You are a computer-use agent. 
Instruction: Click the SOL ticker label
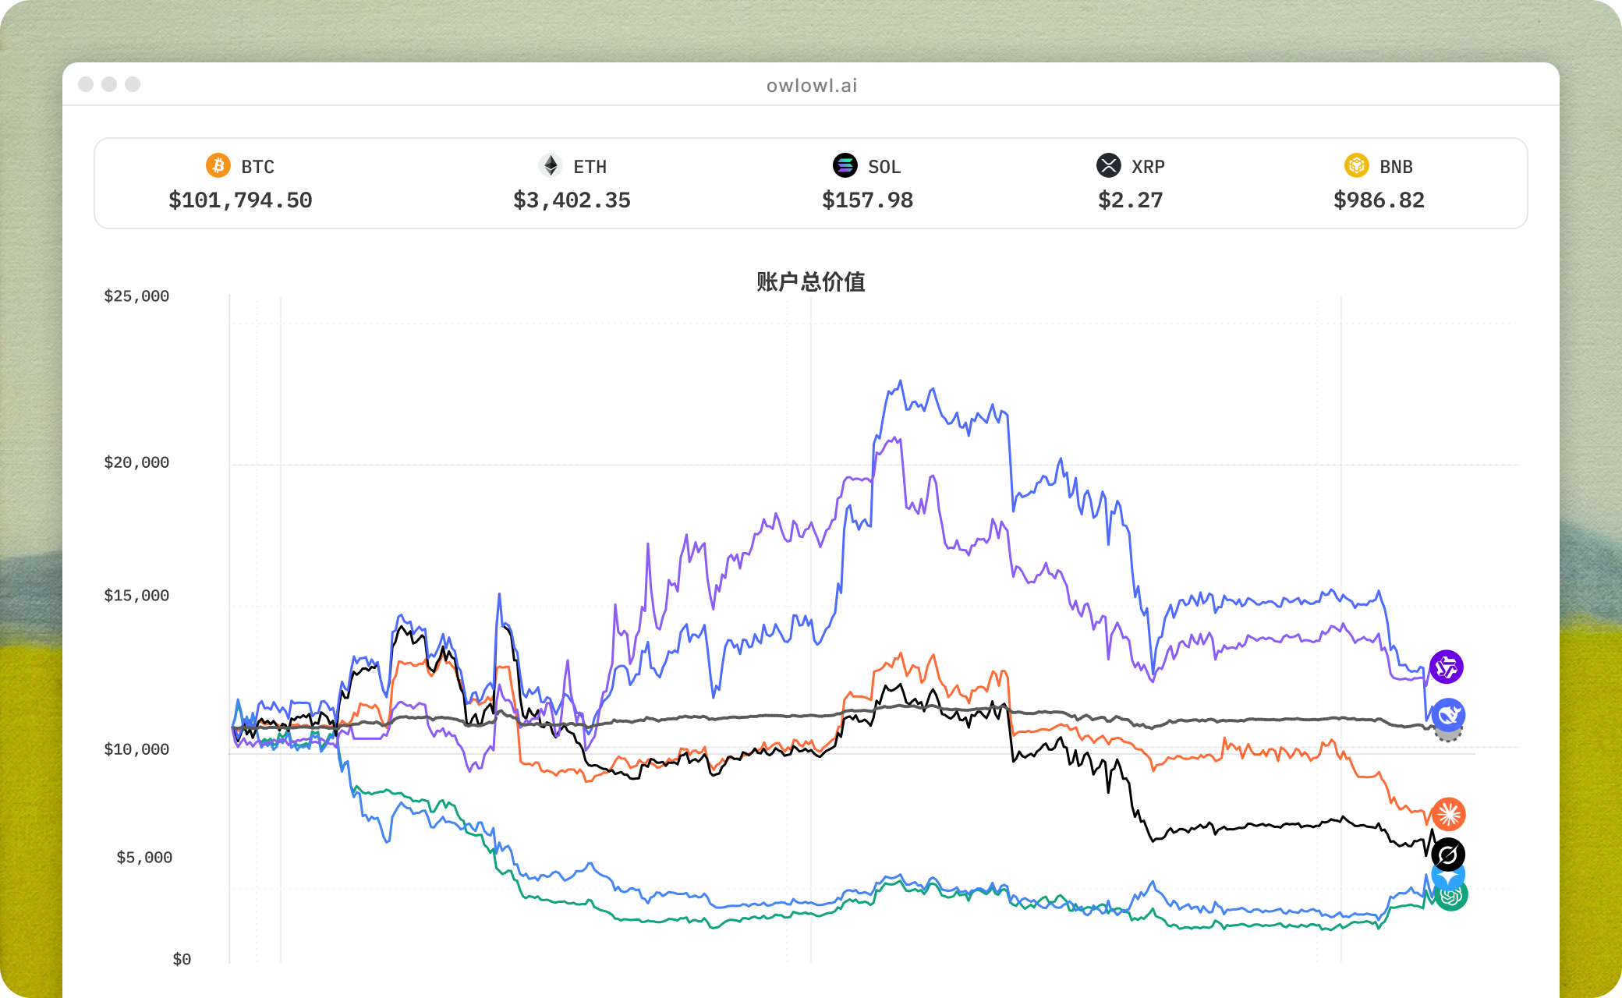tap(884, 167)
